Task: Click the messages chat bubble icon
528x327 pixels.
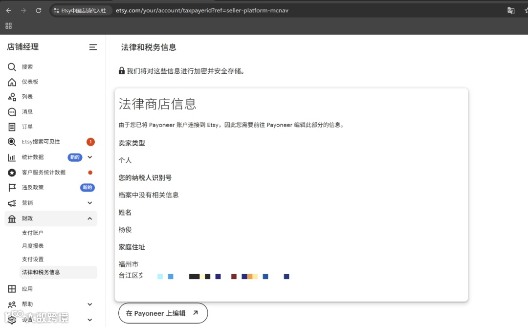Action: pos(12,112)
